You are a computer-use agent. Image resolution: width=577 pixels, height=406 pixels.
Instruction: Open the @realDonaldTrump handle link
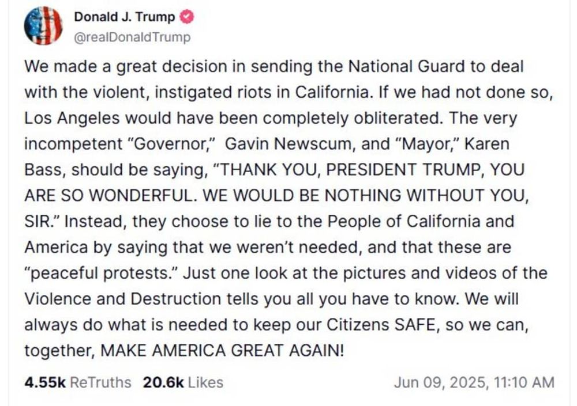pos(133,37)
